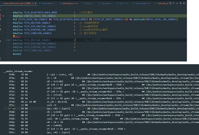The width and height of the screenshot is (199, 135).
Task: Click 'call r1' instruction at 3f5c
Action: coord(51,105)
